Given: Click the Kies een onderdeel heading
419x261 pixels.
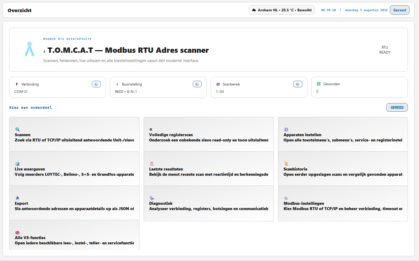Looking at the screenshot, I should click(31, 107).
